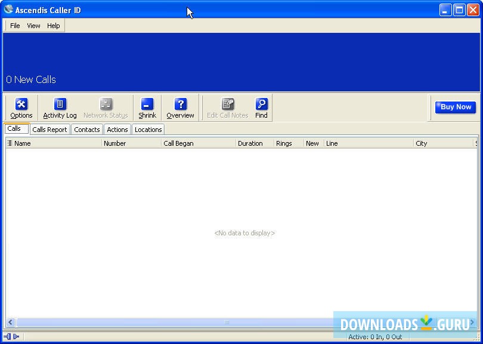The height and width of the screenshot is (344, 483).
Task: Switch to the Calls tab
Action: tap(17, 128)
